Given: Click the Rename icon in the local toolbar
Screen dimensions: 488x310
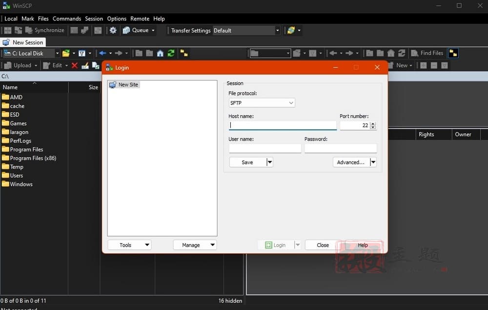Looking at the screenshot, I should pyautogui.click(x=85, y=65).
